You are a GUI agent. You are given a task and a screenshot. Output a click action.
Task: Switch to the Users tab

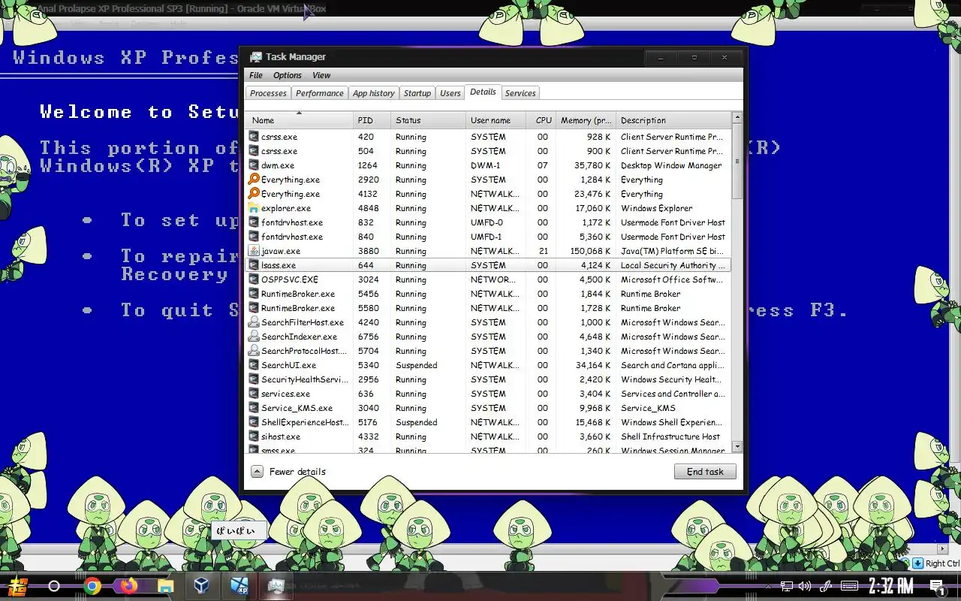(x=450, y=93)
